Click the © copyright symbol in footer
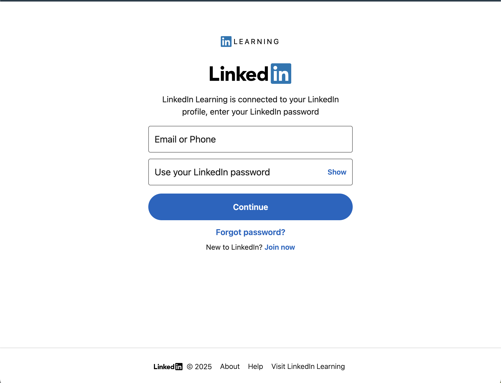Viewport: 501px width, 383px height. coord(190,367)
